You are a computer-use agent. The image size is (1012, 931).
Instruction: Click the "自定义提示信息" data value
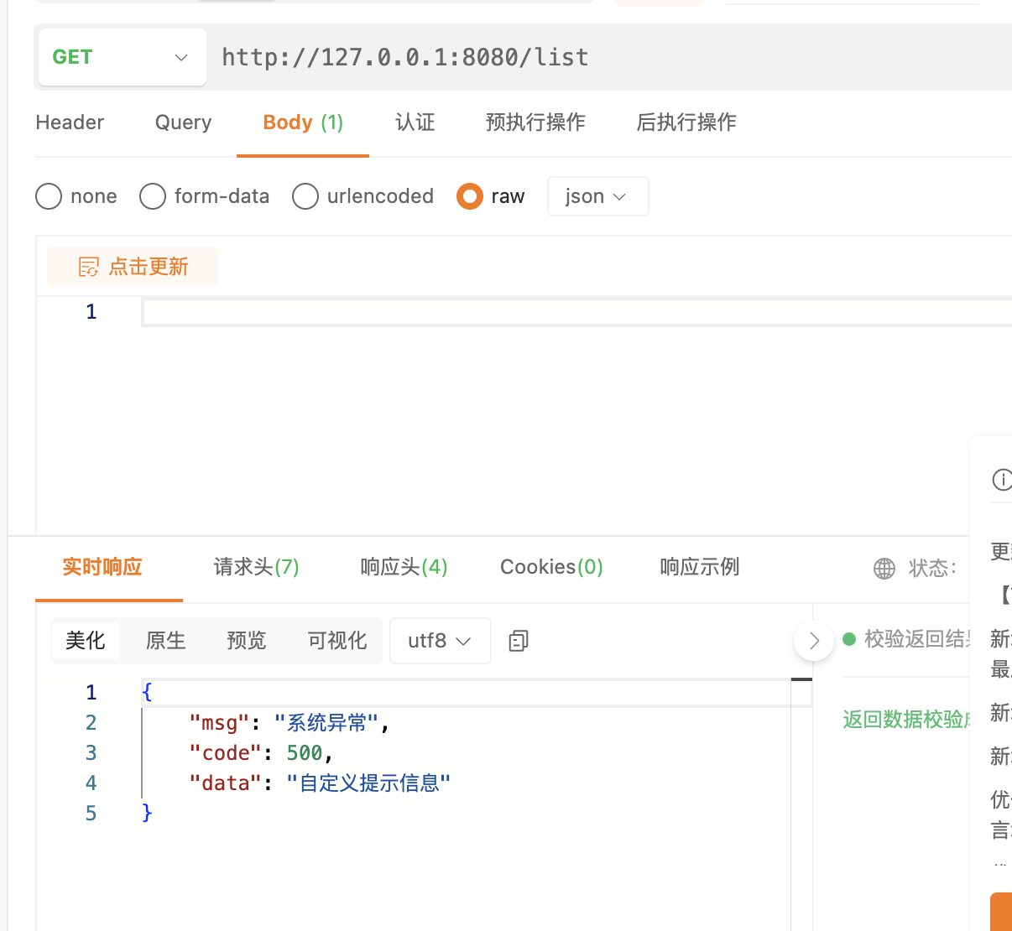pos(368,783)
